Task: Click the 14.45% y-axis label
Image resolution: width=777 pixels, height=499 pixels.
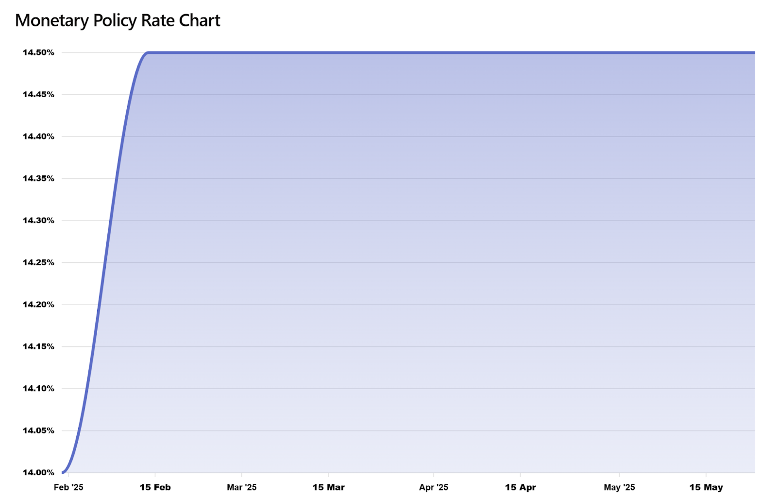Action: [38, 94]
